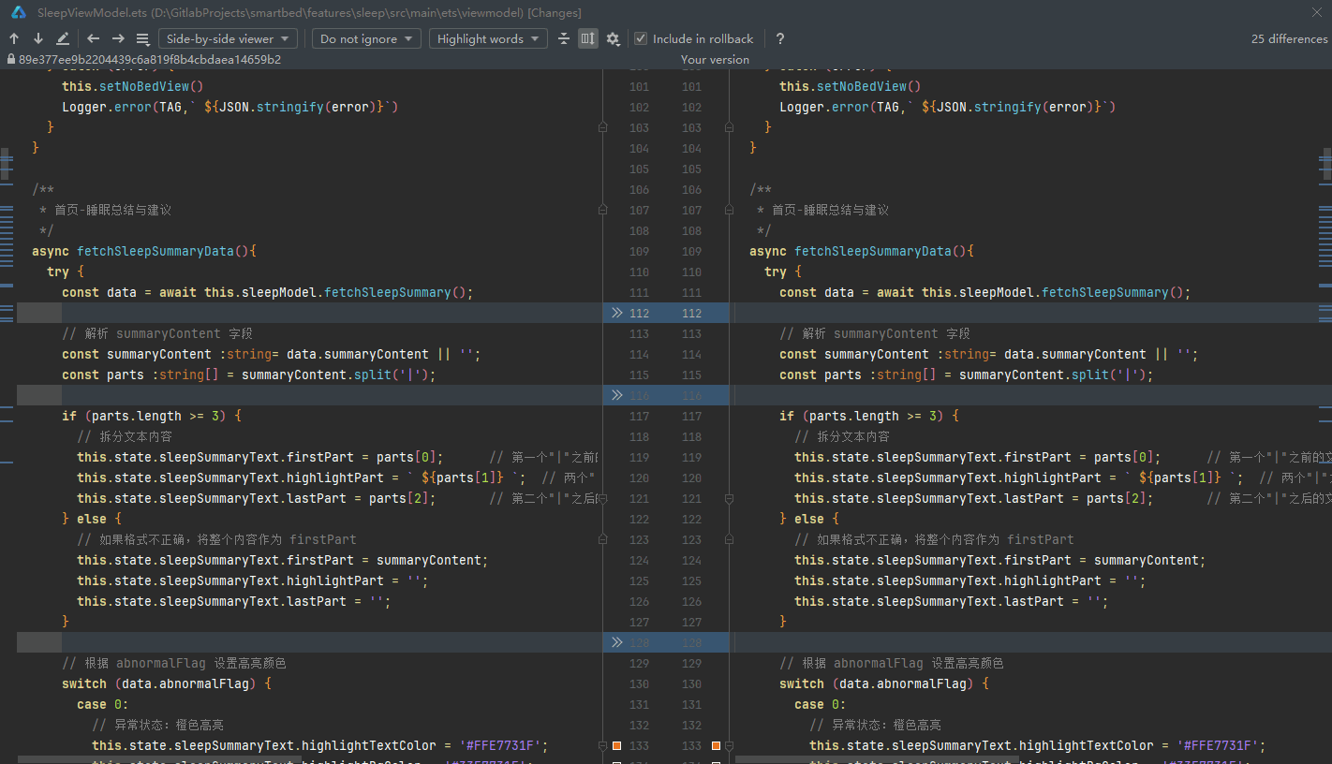Image resolution: width=1332 pixels, height=764 pixels.
Task: Click the collapse unchanged fragments icon
Action: pyautogui.click(x=563, y=38)
